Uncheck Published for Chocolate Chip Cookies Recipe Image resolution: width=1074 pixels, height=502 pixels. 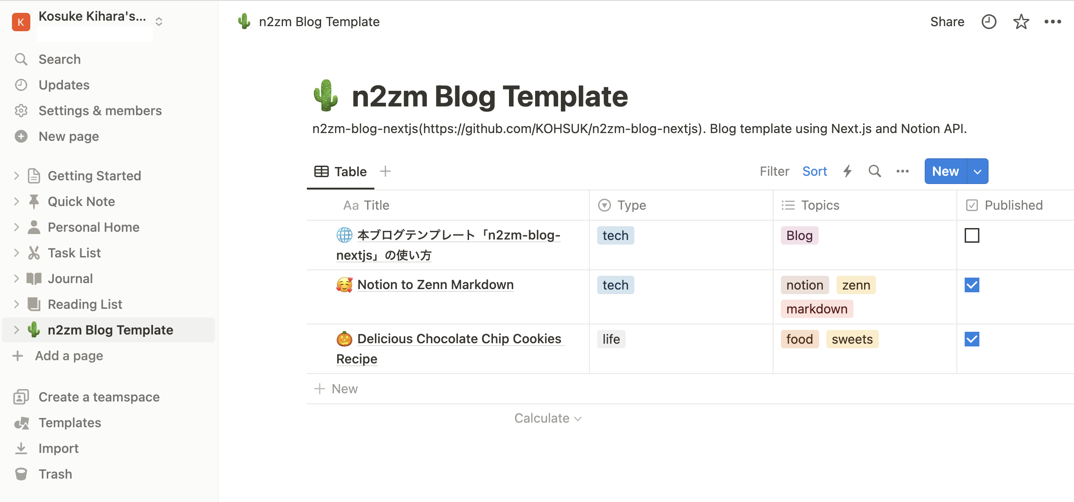(x=972, y=339)
